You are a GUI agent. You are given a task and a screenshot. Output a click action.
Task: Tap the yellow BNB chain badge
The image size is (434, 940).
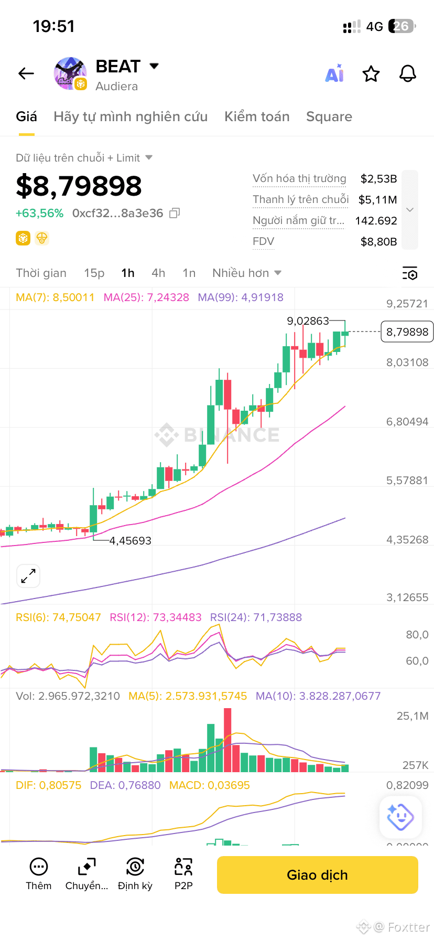pyautogui.click(x=23, y=239)
